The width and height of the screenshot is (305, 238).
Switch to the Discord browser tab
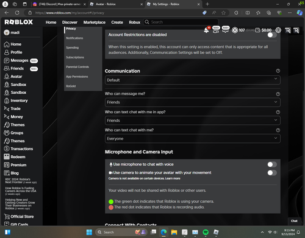coord(59,4)
